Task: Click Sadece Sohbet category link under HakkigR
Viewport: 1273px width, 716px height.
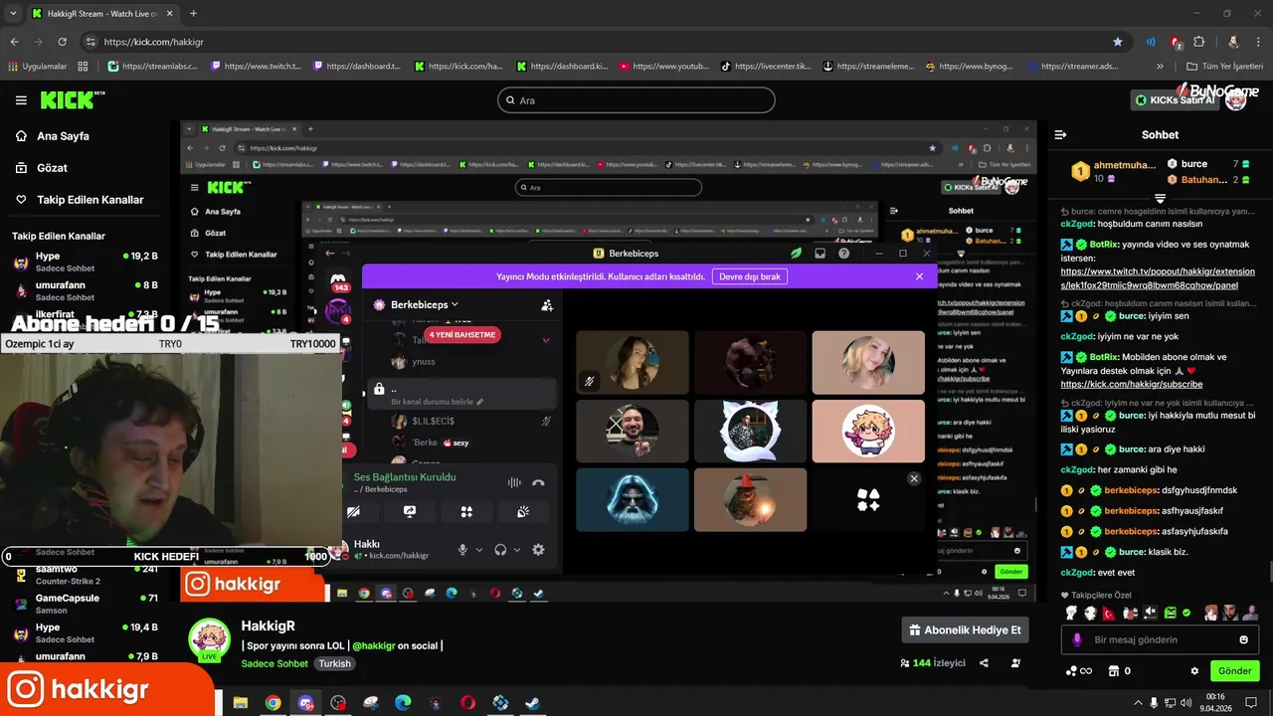Action: pos(274,663)
